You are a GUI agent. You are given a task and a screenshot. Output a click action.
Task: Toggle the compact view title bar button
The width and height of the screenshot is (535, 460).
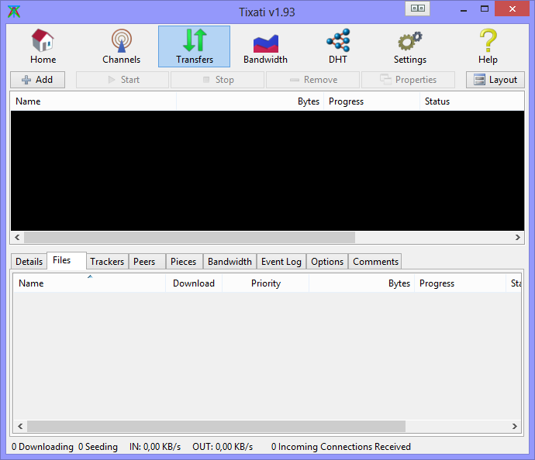coord(418,9)
